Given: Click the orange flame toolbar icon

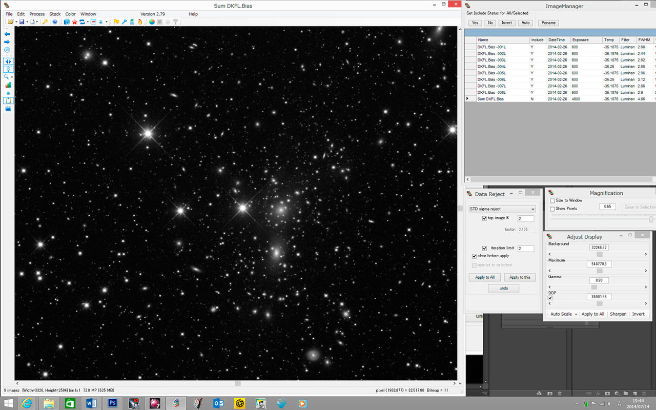Looking at the screenshot, I should 140,22.
